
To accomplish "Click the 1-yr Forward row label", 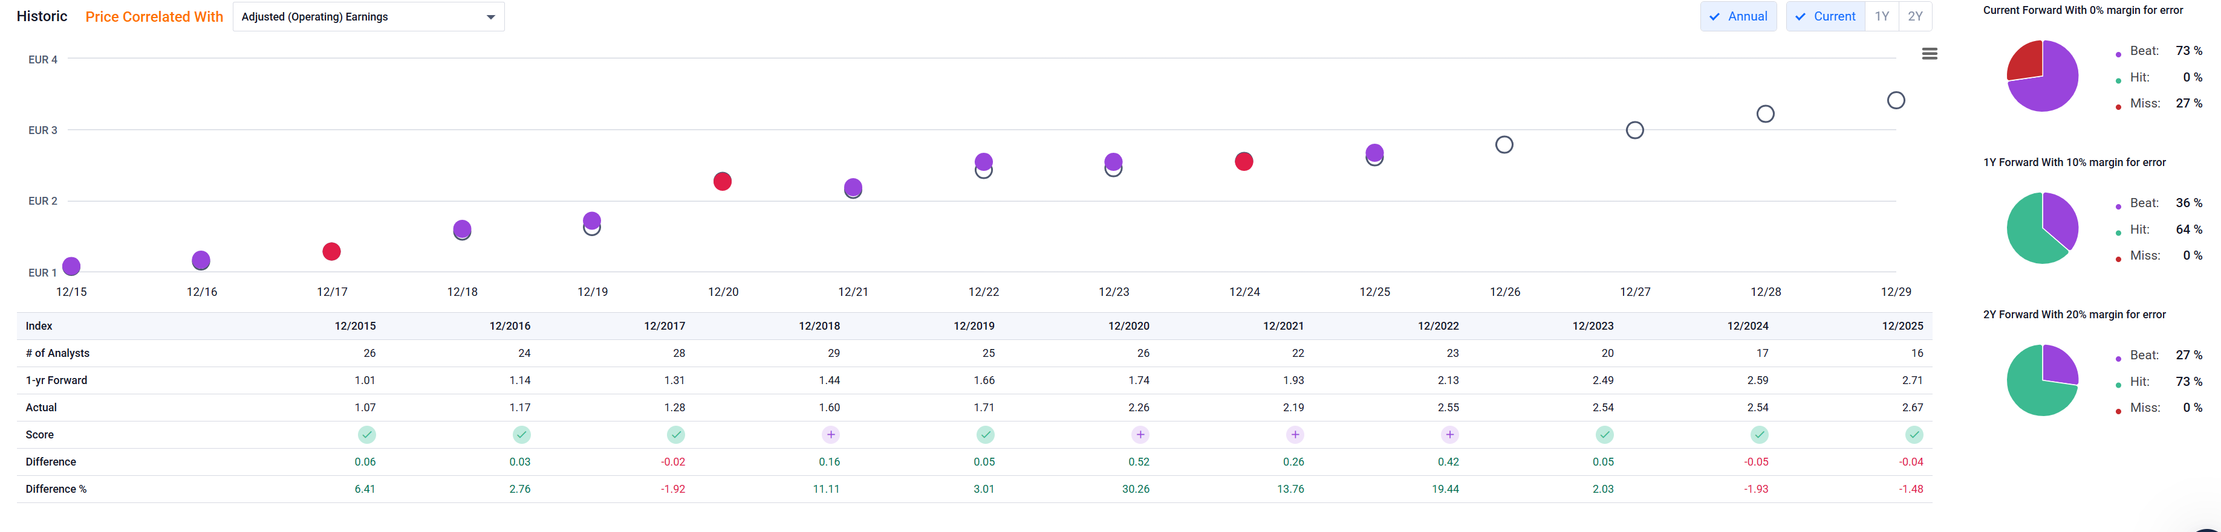I will pos(57,380).
